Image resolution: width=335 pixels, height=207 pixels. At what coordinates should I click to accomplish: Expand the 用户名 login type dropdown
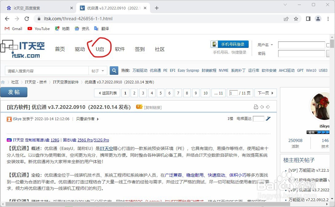tap(272, 45)
